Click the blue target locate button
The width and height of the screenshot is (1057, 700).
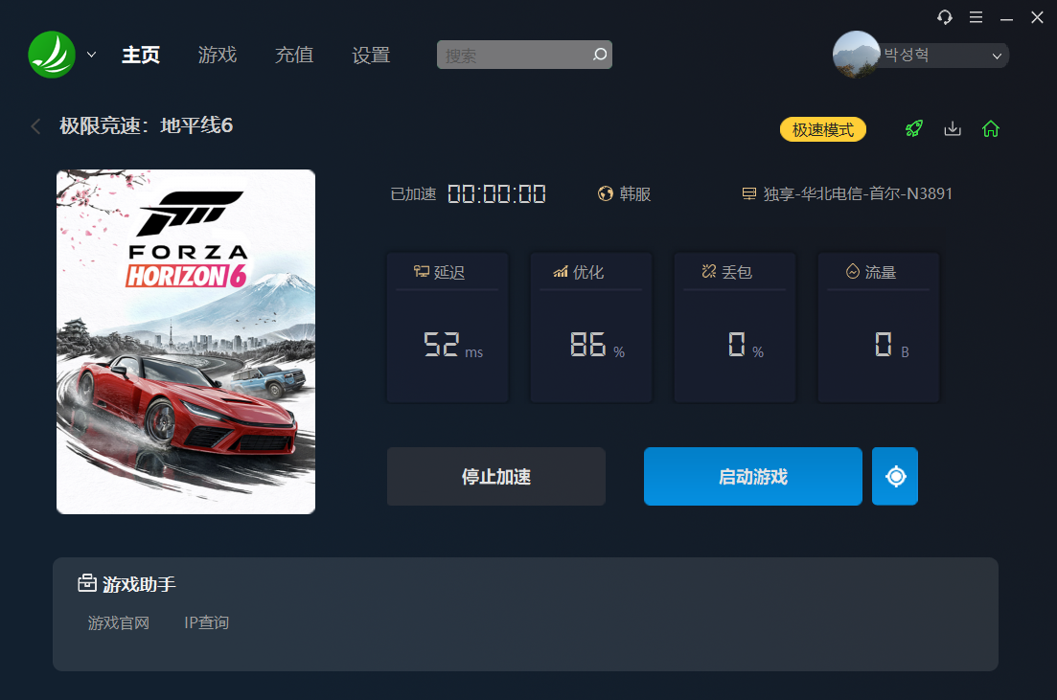895,476
